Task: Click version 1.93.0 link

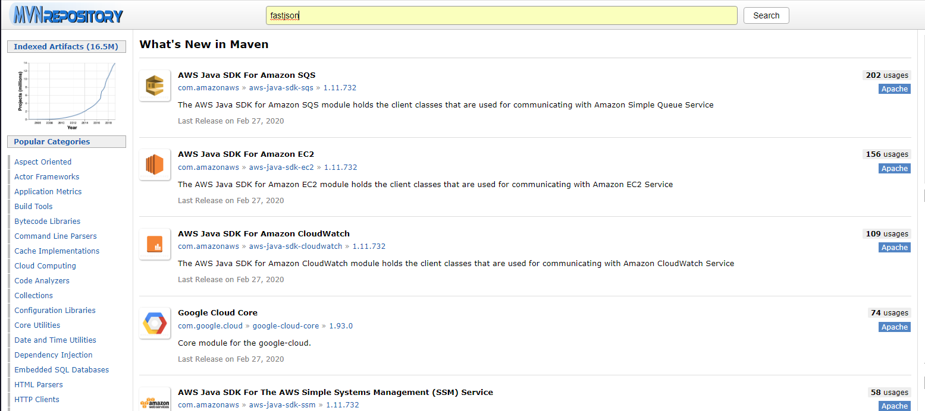Action: tap(341, 325)
